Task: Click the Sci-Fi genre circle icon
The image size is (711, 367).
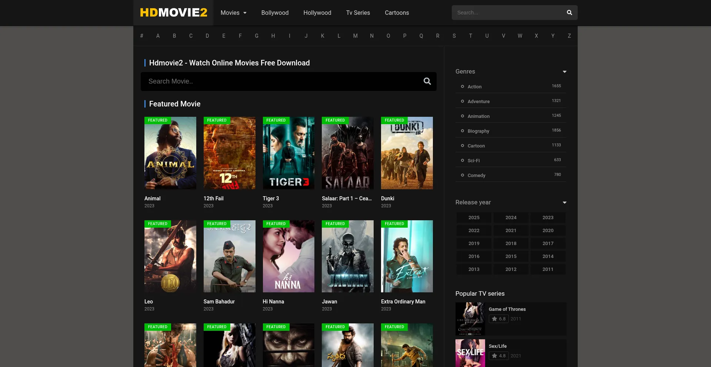Action: (462, 160)
